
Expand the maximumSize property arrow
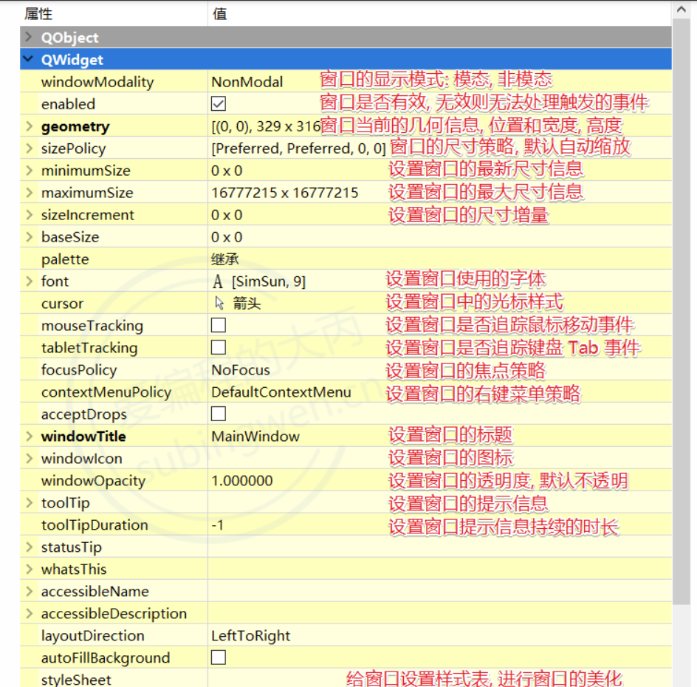(30, 193)
